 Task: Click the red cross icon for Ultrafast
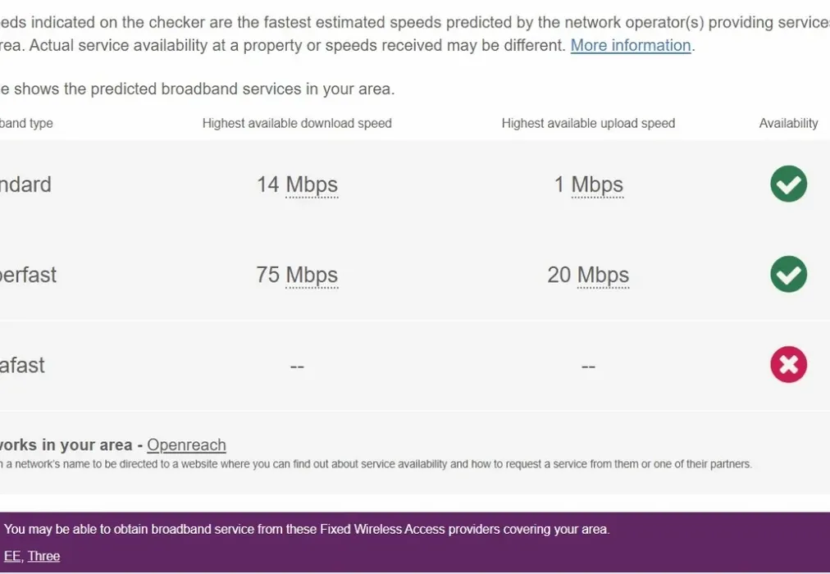coord(788,365)
